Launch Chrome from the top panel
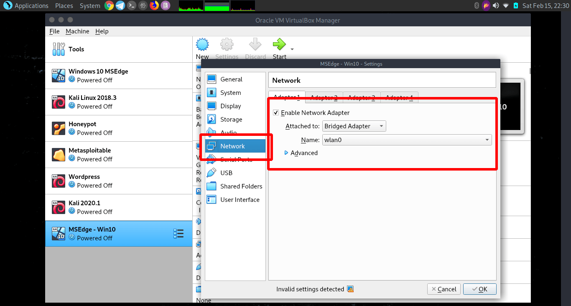Screen dimensions: 571x306 click(109, 5)
